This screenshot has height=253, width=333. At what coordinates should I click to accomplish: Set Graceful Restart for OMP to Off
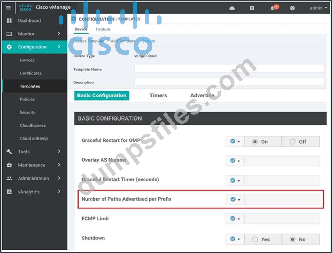click(293, 142)
